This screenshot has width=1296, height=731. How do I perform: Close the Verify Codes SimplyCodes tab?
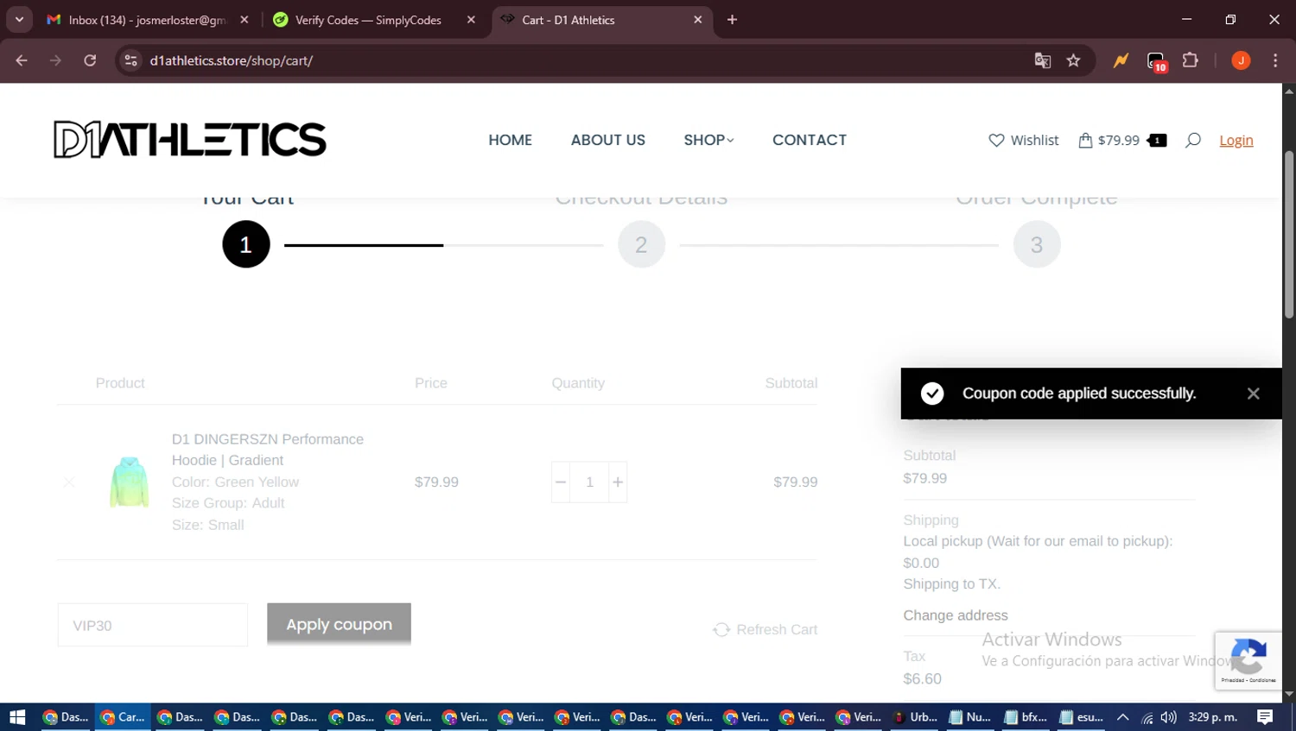click(471, 20)
